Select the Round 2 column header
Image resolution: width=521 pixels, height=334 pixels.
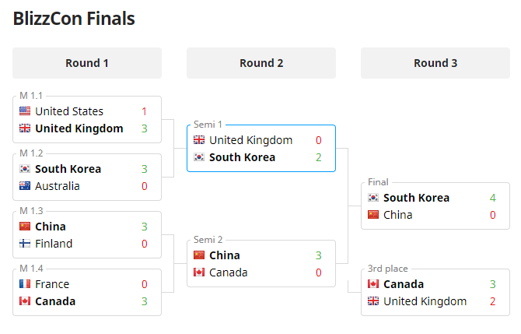(261, 63)
